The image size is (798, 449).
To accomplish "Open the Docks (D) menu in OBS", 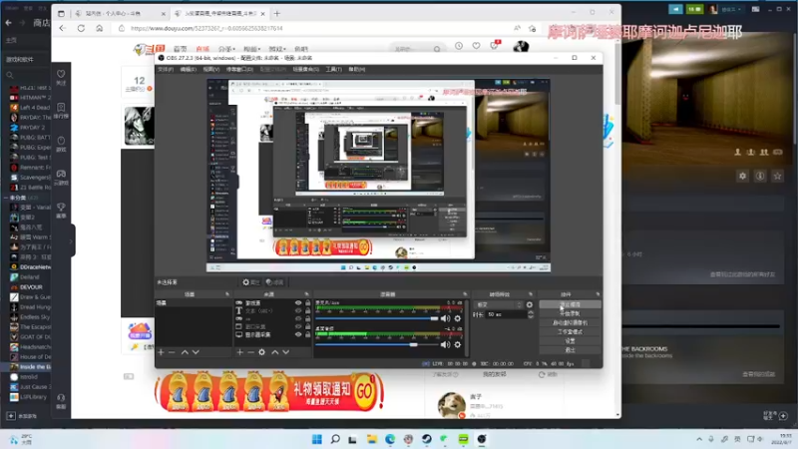I will pyautogui.click(x=239, y=69).
